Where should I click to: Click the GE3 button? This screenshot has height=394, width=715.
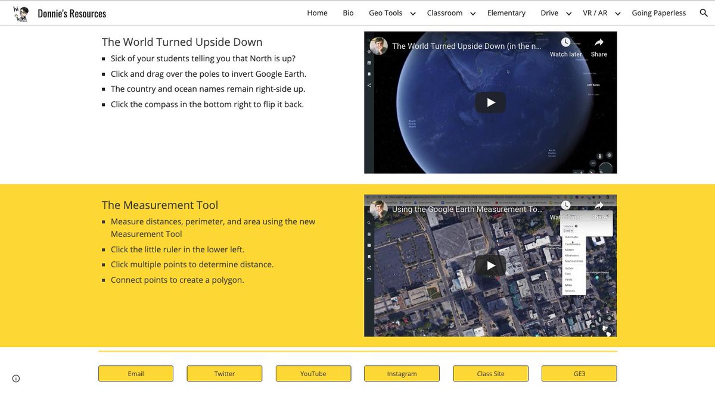coord(579,374)
